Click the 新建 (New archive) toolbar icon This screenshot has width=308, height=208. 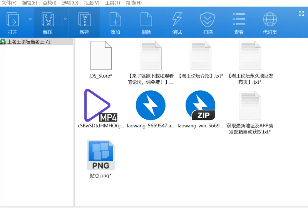click(84, 19)
